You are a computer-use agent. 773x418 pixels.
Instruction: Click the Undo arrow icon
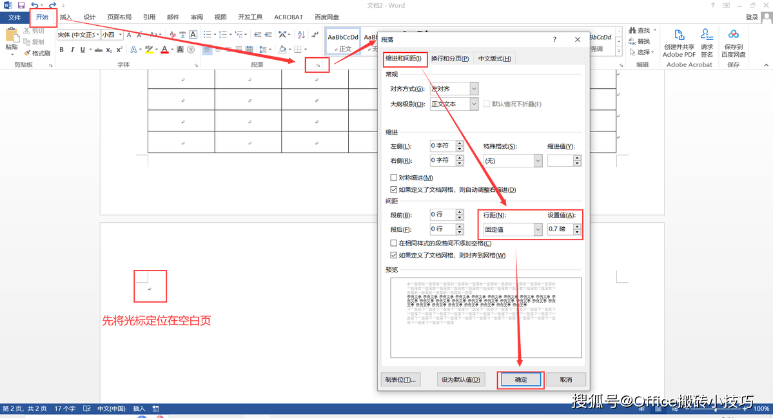[x=34, y=5]
